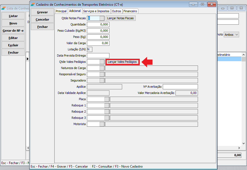
Task: Select the Financeiro tab
Action: [130, 11]
